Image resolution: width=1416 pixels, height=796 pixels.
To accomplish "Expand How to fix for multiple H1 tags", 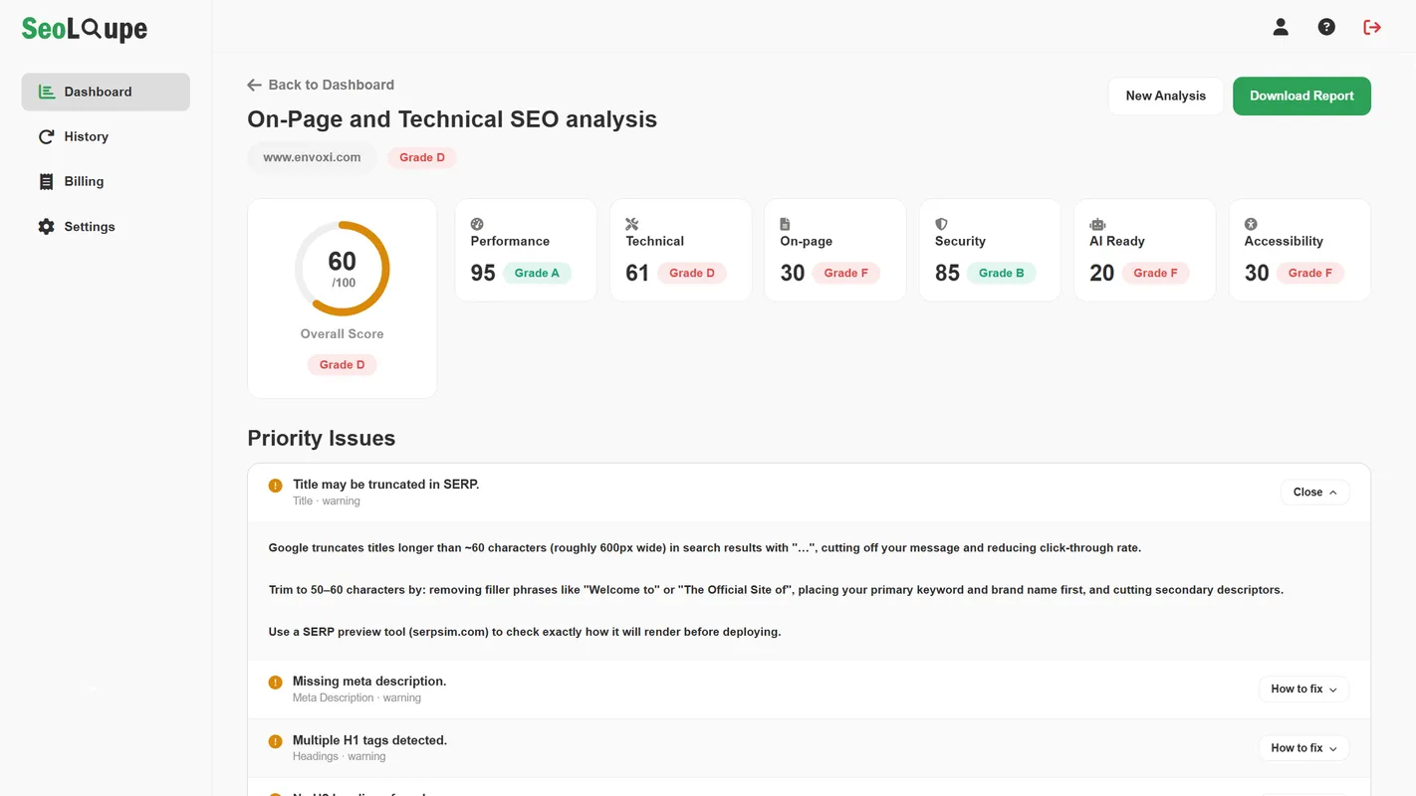I will (x=1303, y=747).
